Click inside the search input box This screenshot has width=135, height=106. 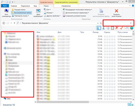117,23
